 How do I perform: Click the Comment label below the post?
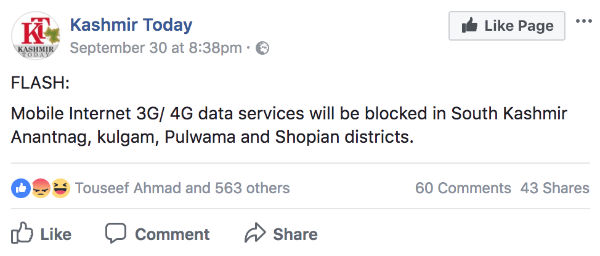point(172,234)
